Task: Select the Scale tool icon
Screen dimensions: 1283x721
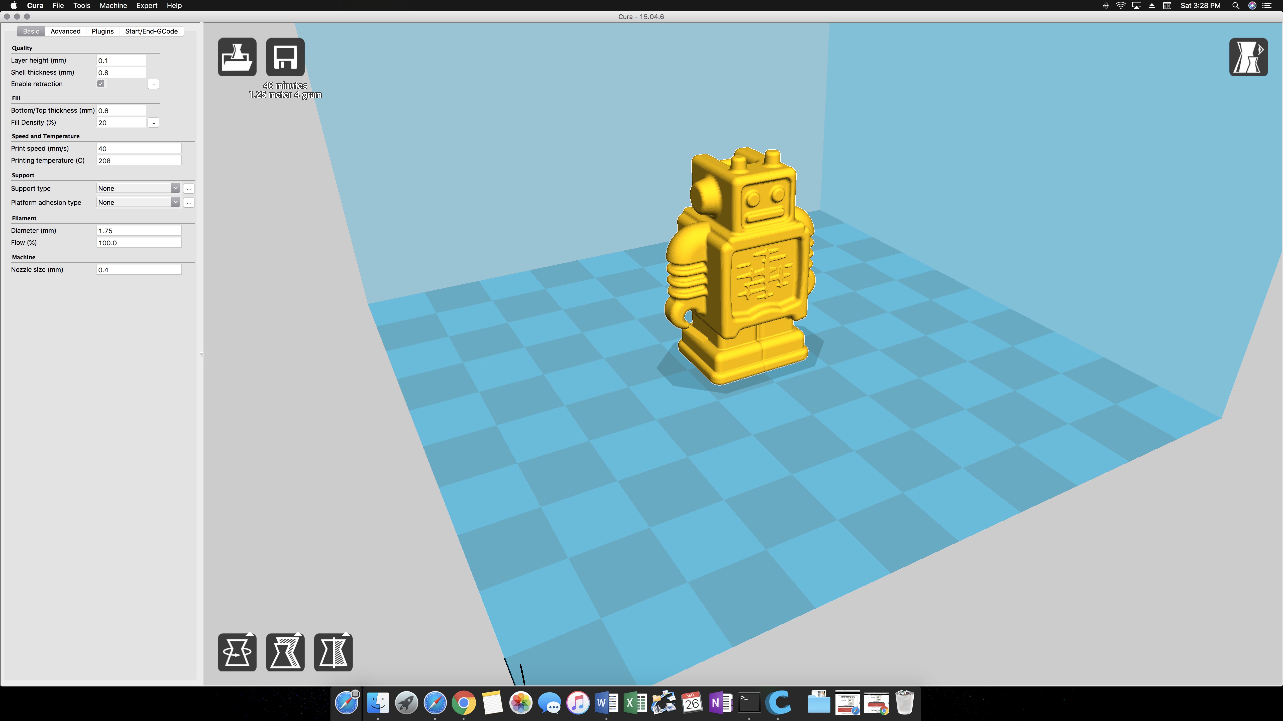Action: coord(285,652)
